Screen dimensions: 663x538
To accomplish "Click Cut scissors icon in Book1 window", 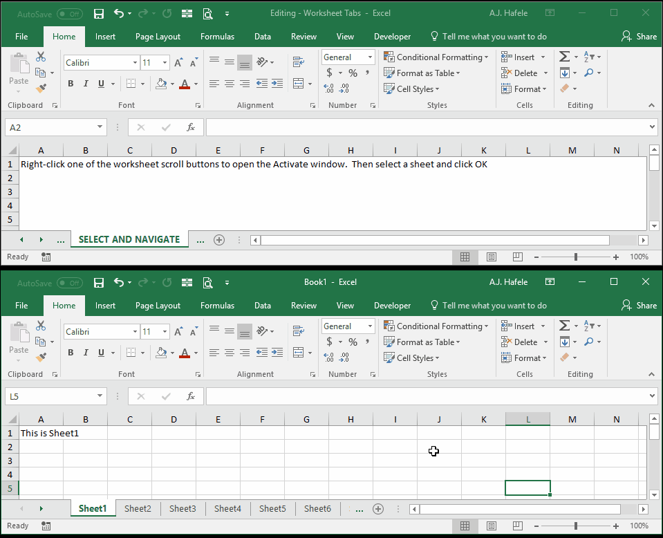I will click(41, 326).
